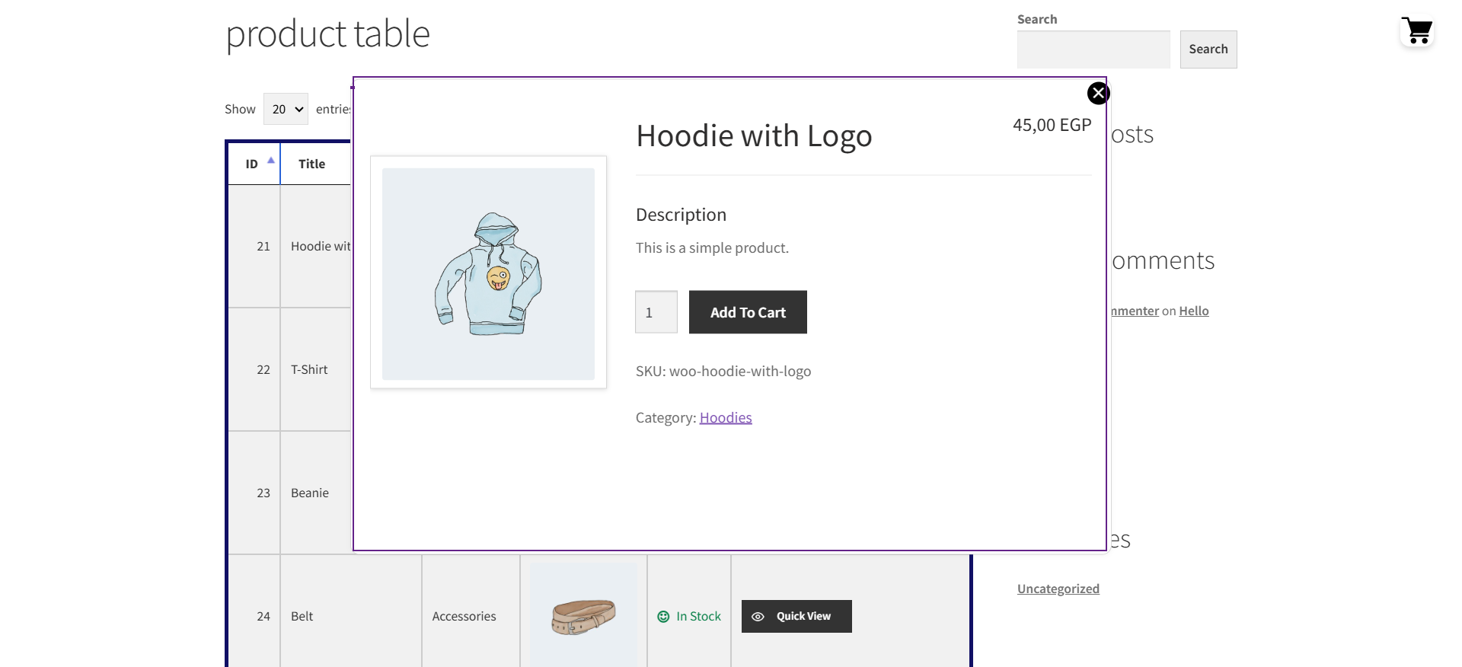Open the Hoodies category link

tap(725, 417)
